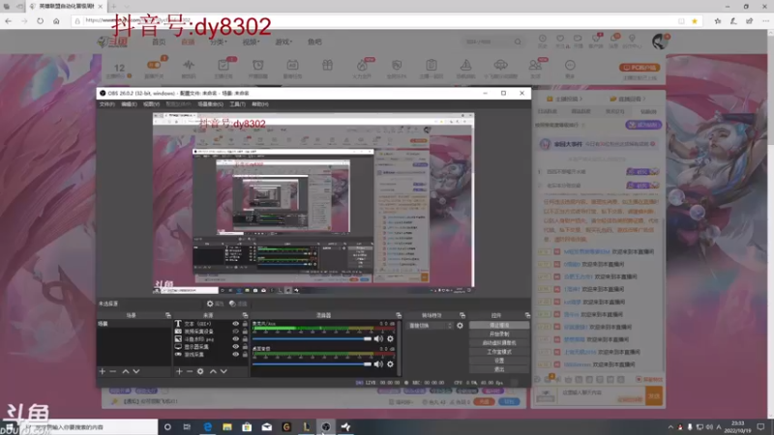This screenshot has height=435, width=774.
Task: Open OBS 场景集合(S) menu
Action: pyautogui.click(x=210, y=104)
